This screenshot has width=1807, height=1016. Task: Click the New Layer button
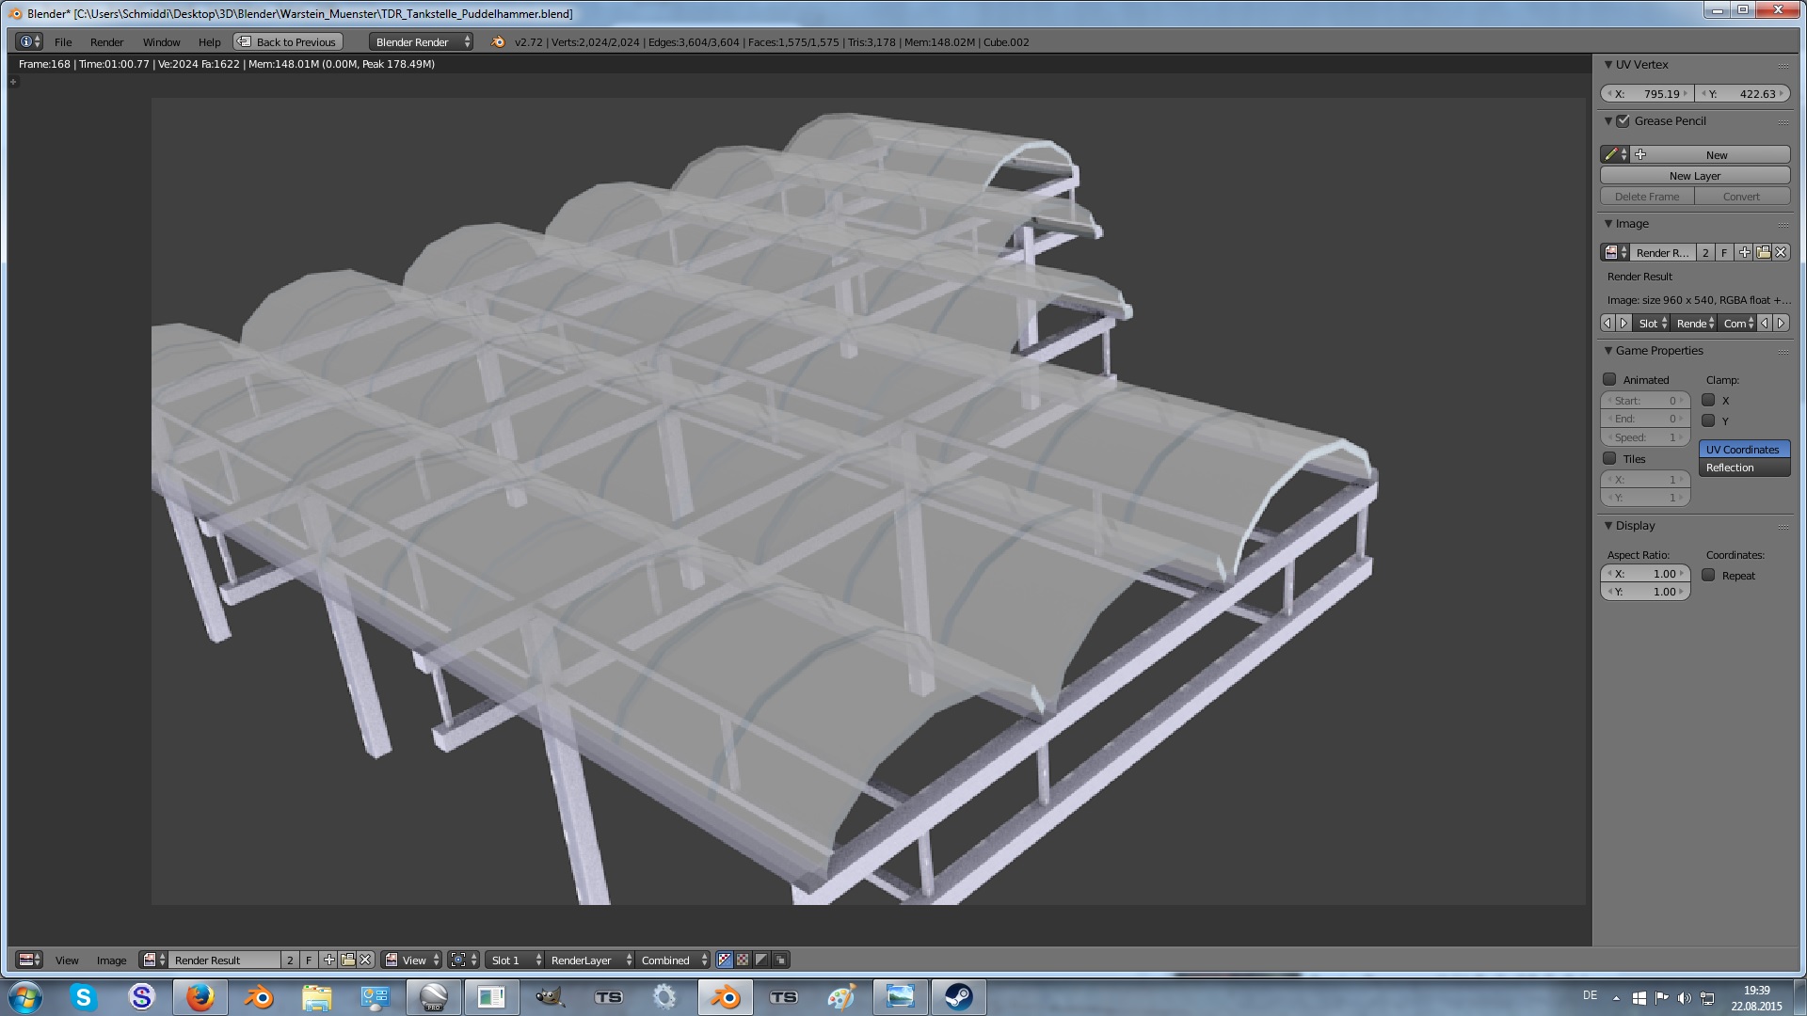(1694, 175)
